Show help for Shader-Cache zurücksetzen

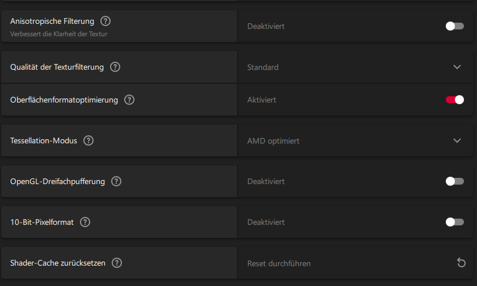click(x=117, y=263)
